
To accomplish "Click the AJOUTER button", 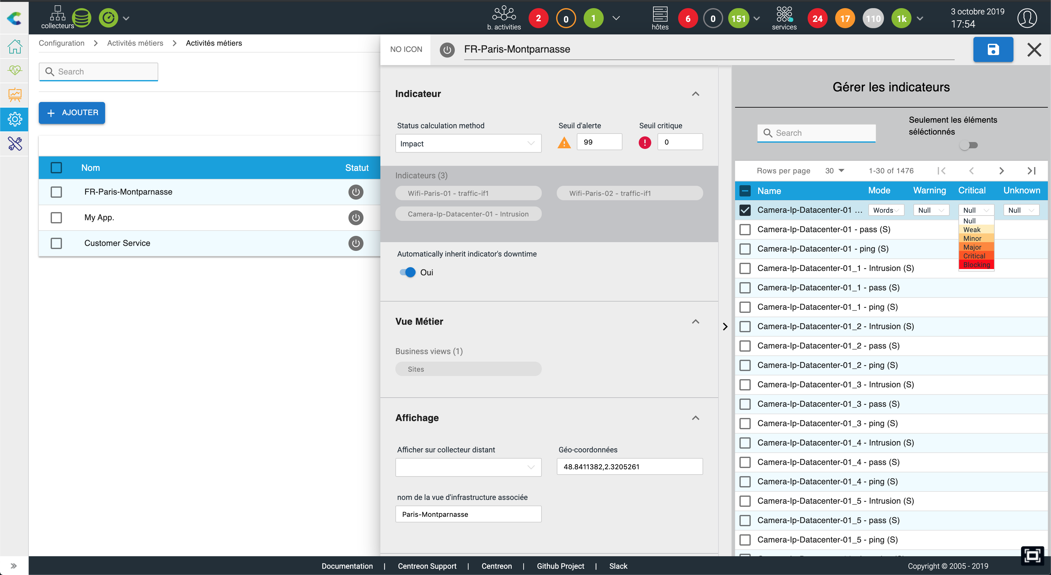I will 72,113.
